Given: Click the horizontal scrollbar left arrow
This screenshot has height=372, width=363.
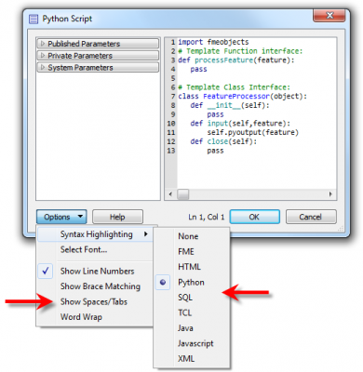Looking at the screenshot, I should point(170,194).
